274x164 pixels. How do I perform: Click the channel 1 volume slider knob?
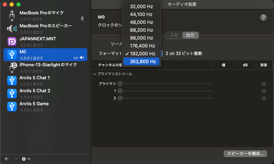[x=120, y=91]
